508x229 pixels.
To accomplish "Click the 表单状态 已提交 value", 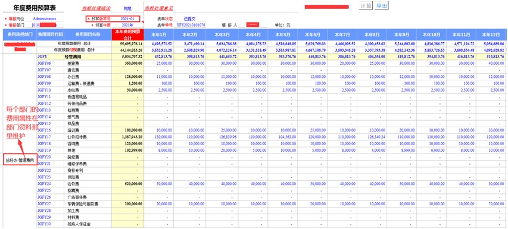I will pos(189,19).
